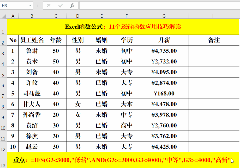
Task: Click age cell 20 in 孙尚香 row
Action: point(56,115)
